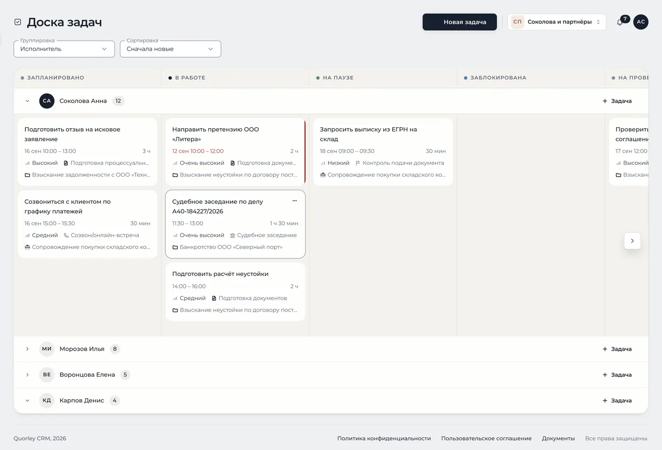662x450 pixels.
Task: Open the notifications bell with badge 7
Action: tap(620, 22)
